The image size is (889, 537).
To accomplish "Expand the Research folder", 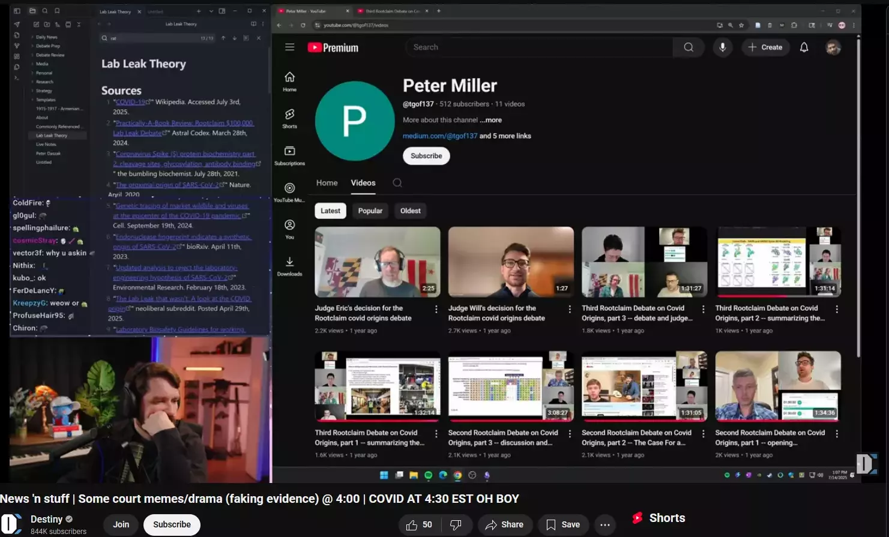I will 44,82.
